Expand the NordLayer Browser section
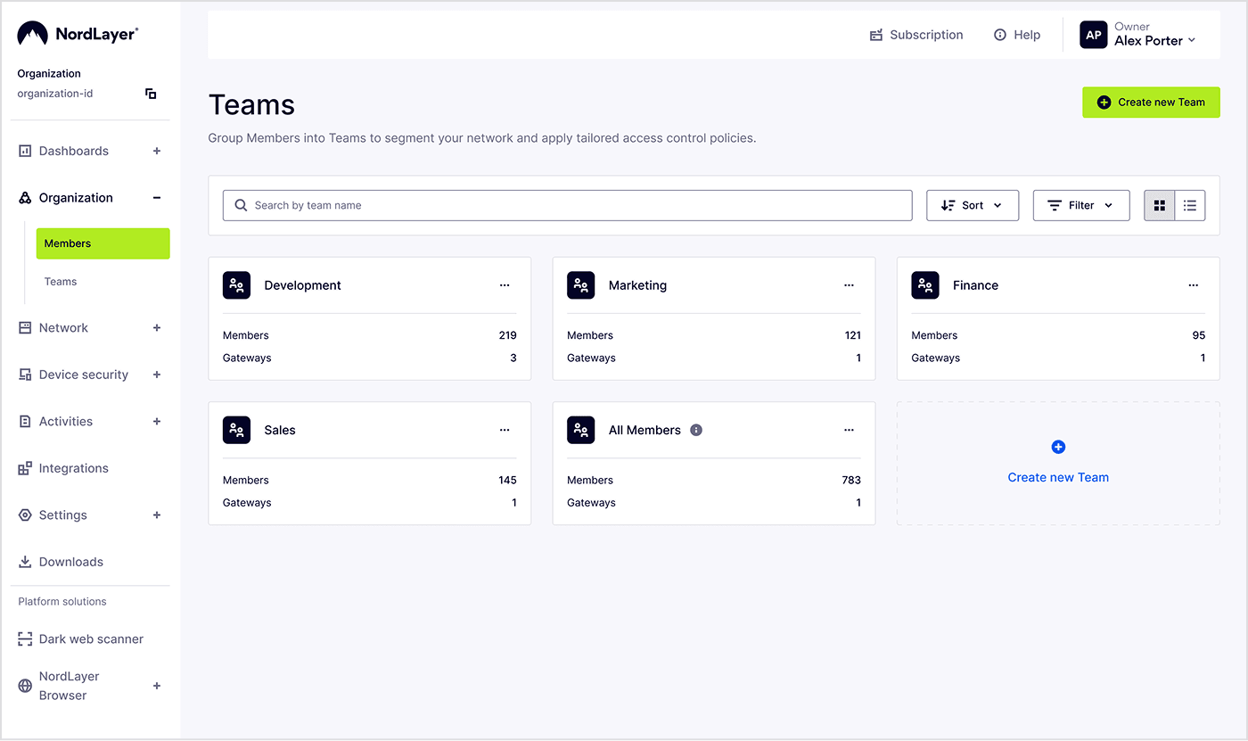 click(157, 686)
